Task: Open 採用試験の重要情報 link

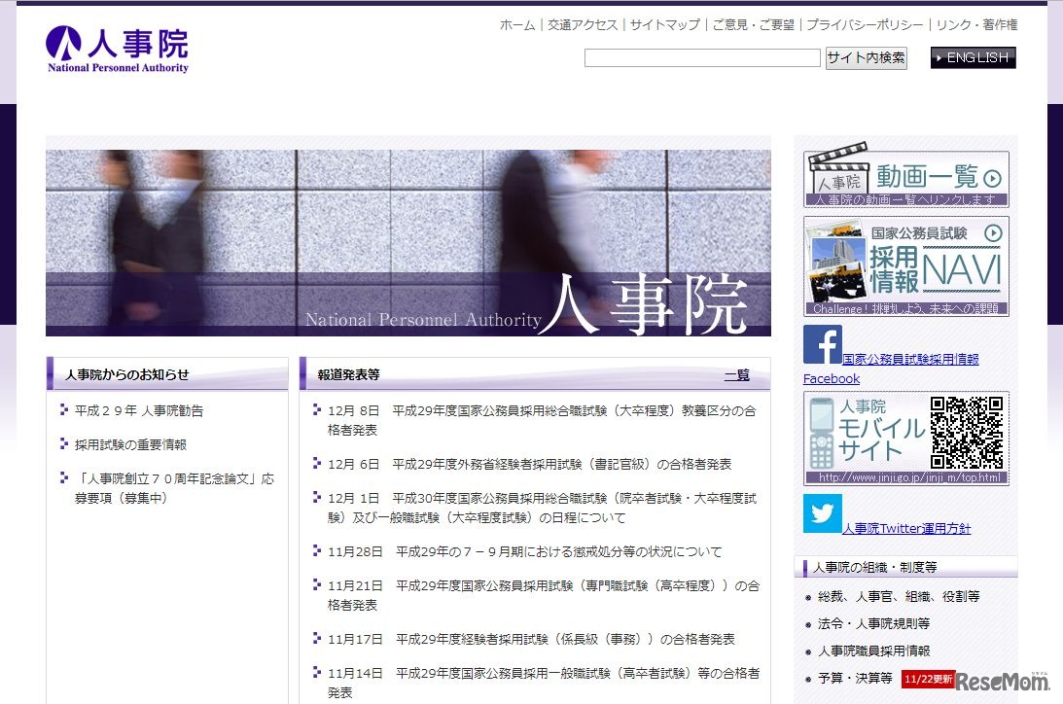Action: pos(130,445)
